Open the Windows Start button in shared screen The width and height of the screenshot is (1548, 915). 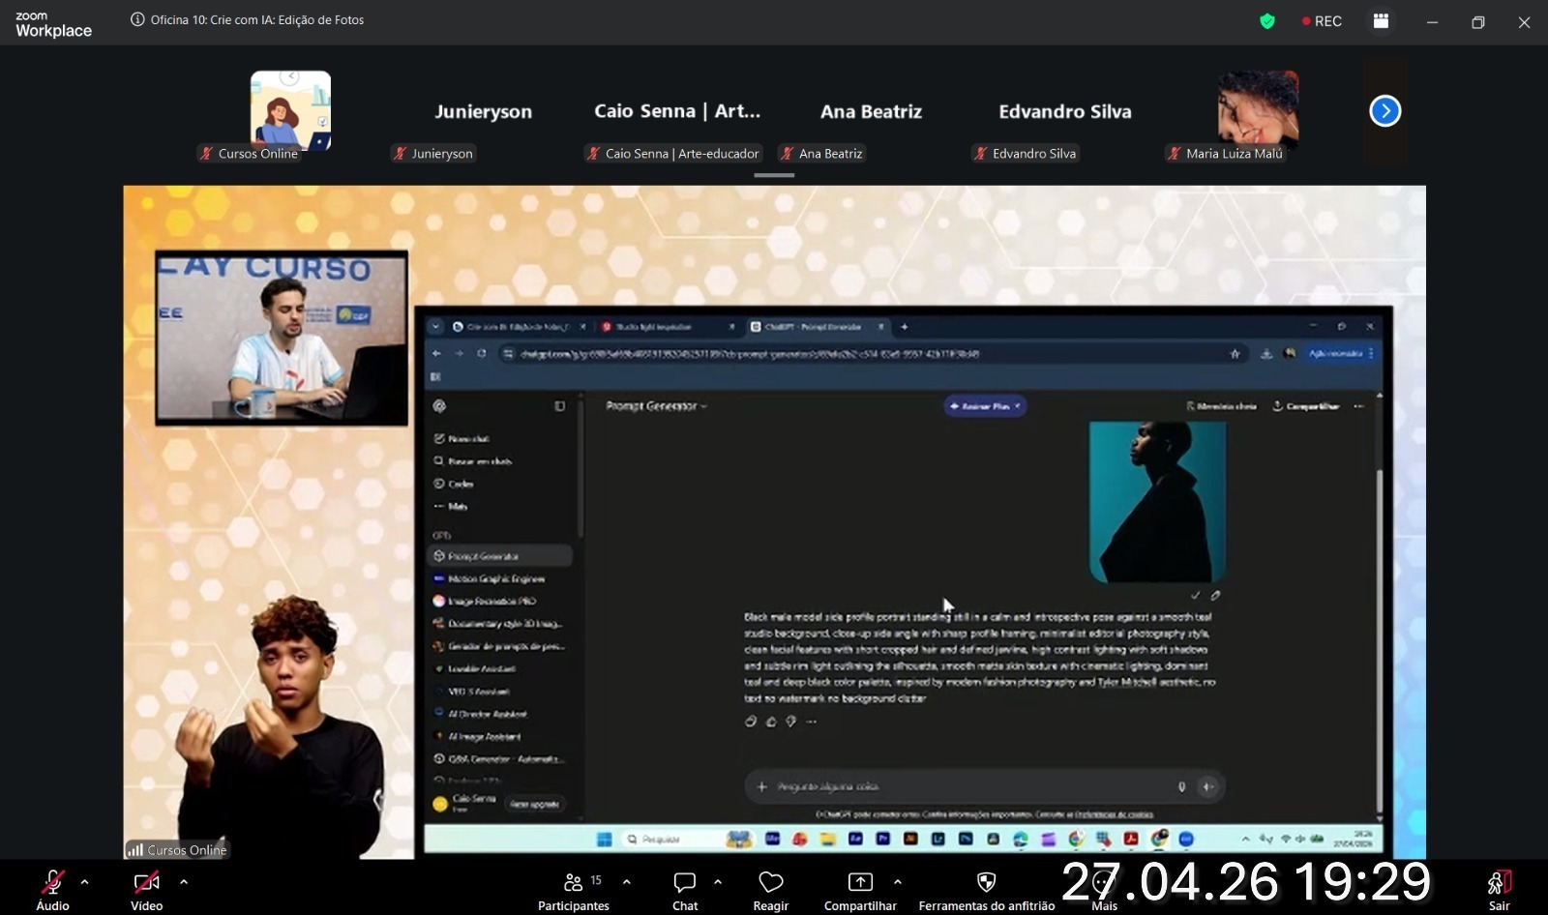click(x=604, y=840)
